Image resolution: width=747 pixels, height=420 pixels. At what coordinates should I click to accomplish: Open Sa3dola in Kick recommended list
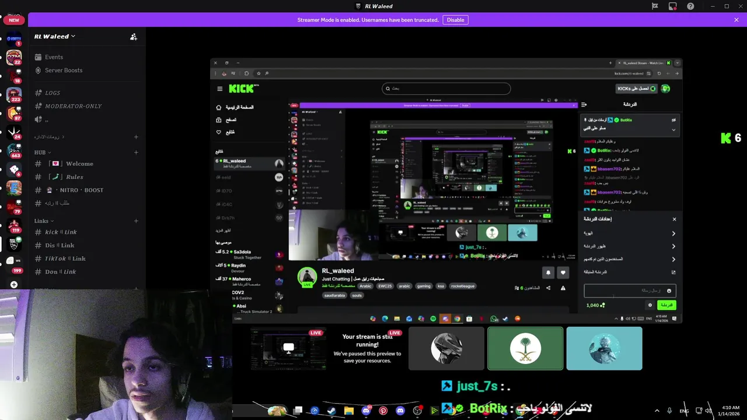coord(250,254)
